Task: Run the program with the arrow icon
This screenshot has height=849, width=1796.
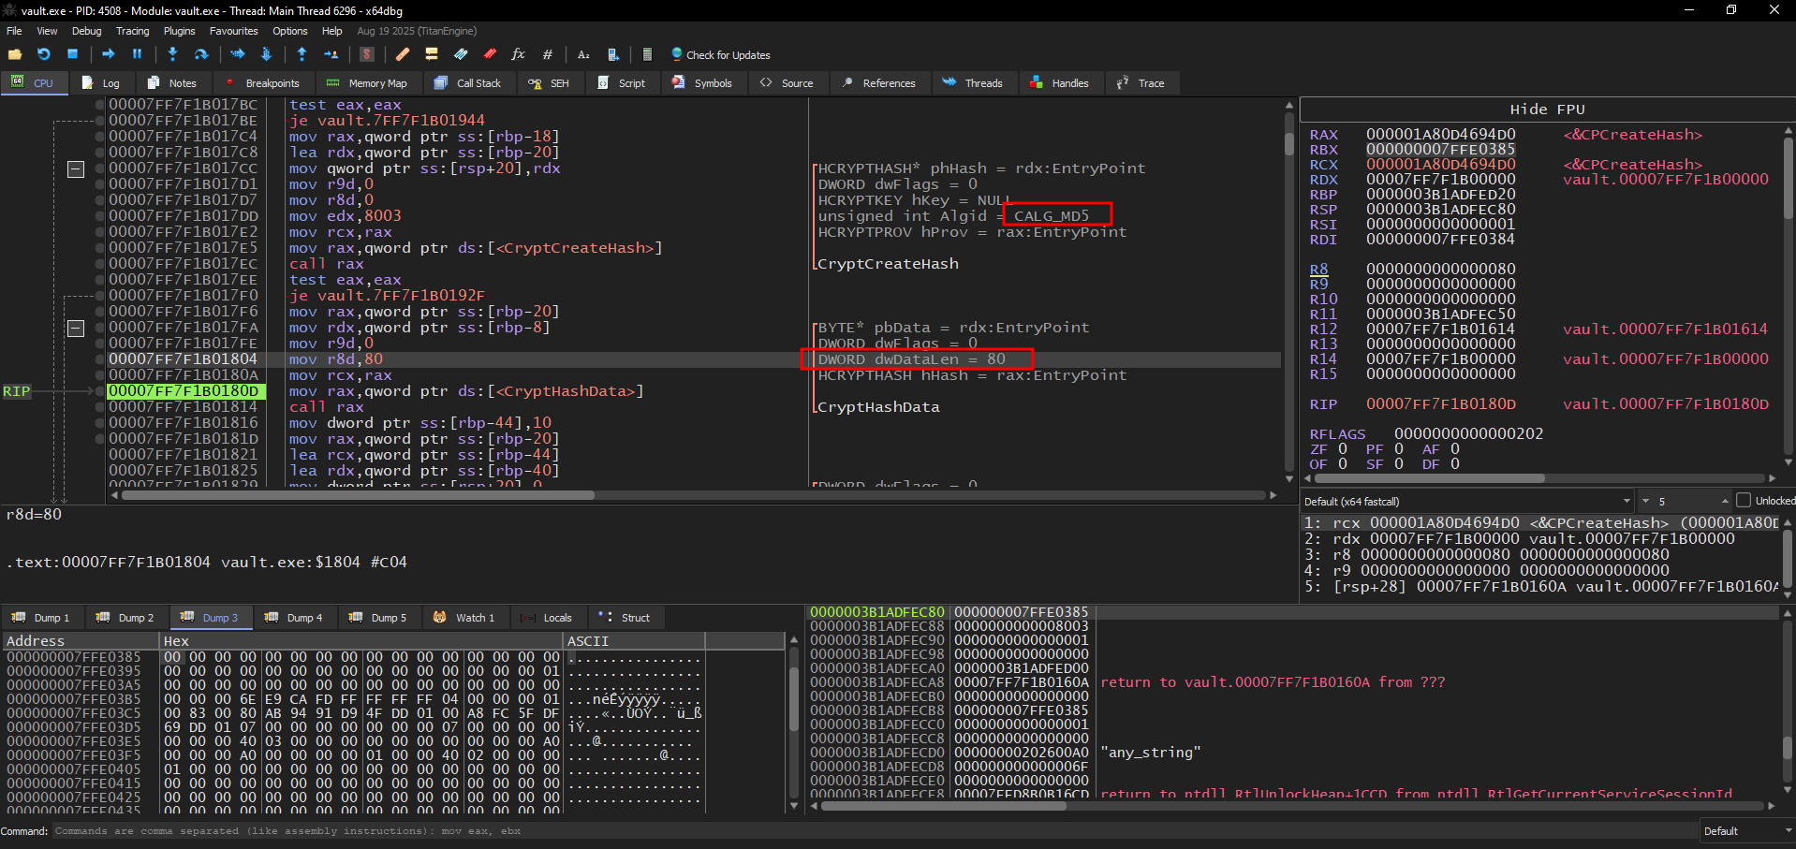Action: (108, 54)
